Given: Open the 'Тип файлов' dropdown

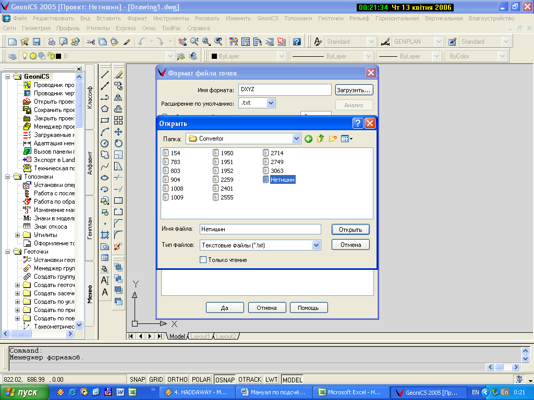Looking at the screenshot, I should (316, 245).
